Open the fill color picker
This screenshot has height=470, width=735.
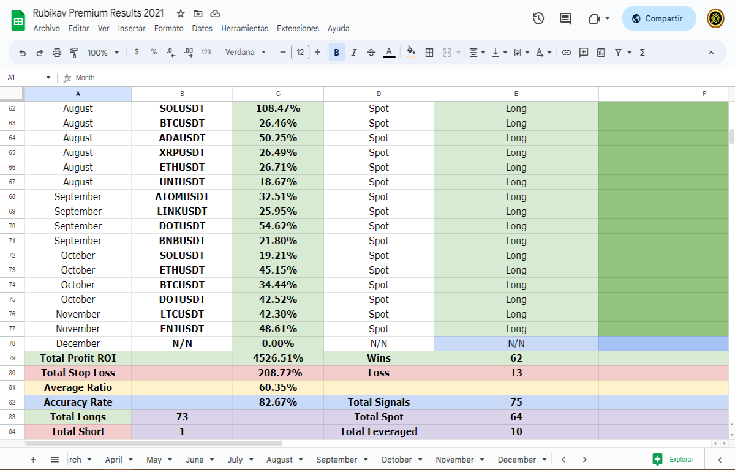(x=411, y=53)
